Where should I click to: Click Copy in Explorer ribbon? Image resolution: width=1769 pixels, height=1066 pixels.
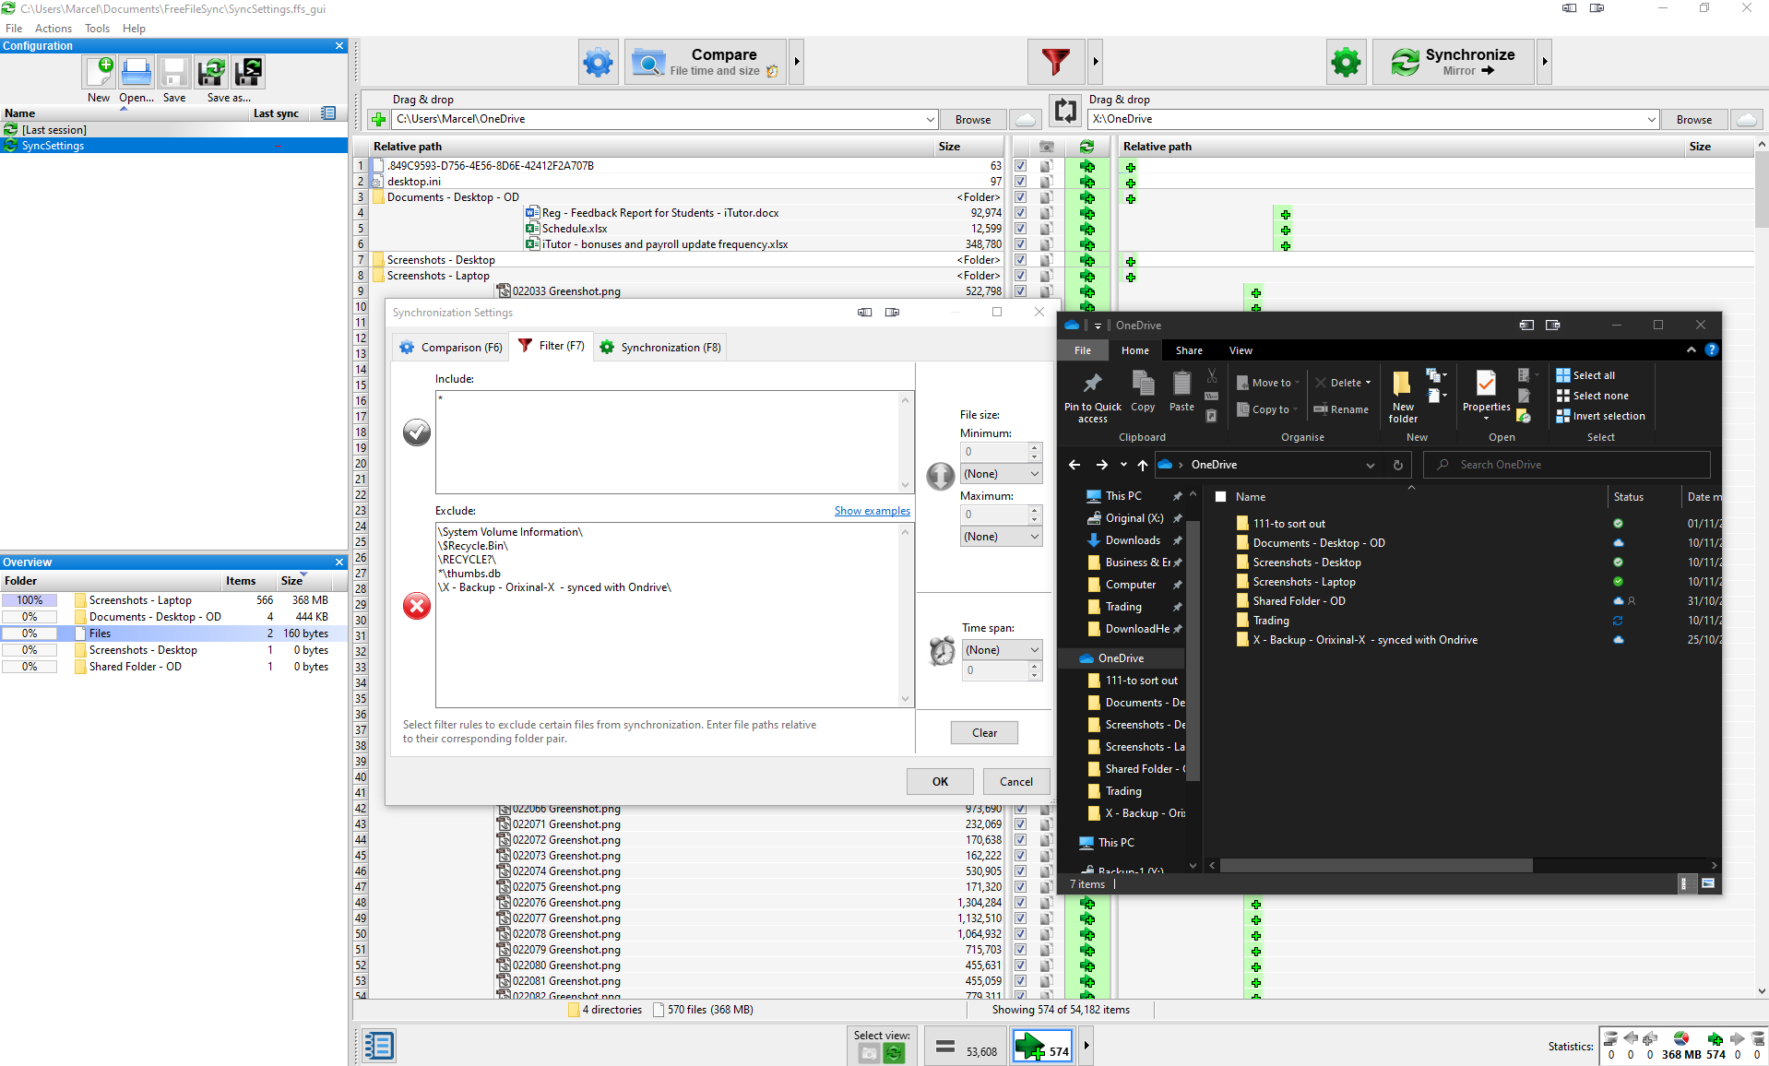(x=1143, y=392)
